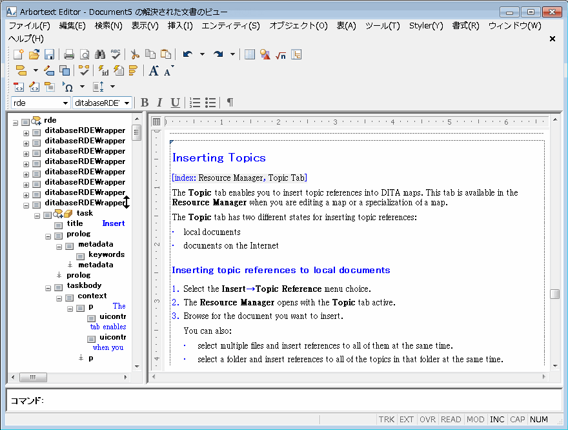This screenshot has width=568, height=430.
Task: Open the ditabaseRDE combo box
Action: point(102,103)
